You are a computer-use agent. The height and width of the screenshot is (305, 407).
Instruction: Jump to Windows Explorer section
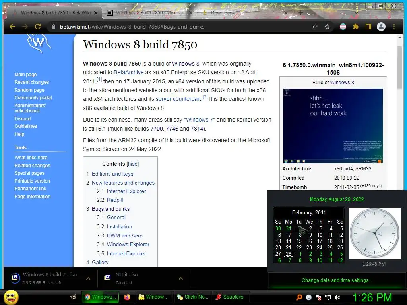pyautogui.click(x=128, y=244)
